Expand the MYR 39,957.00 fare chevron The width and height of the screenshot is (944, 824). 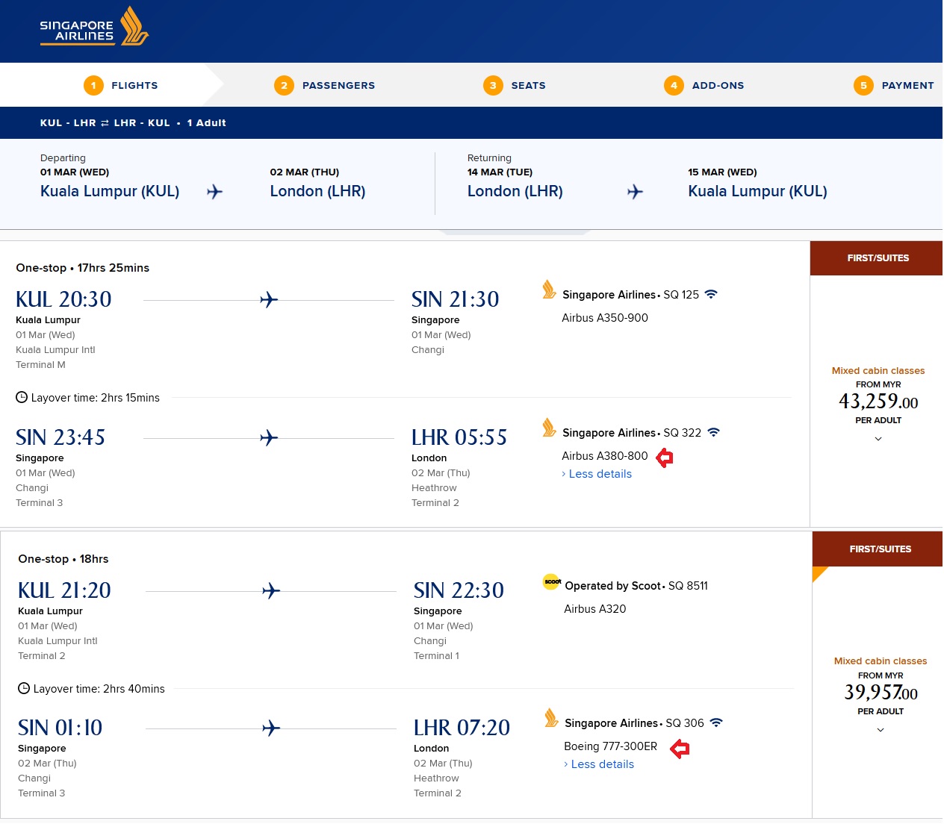(881, 730)
